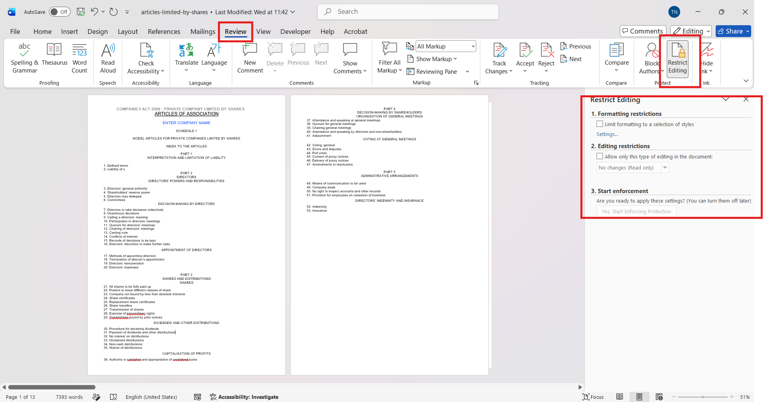
Task: Toggle Track Changes
Action: (499, 58)
